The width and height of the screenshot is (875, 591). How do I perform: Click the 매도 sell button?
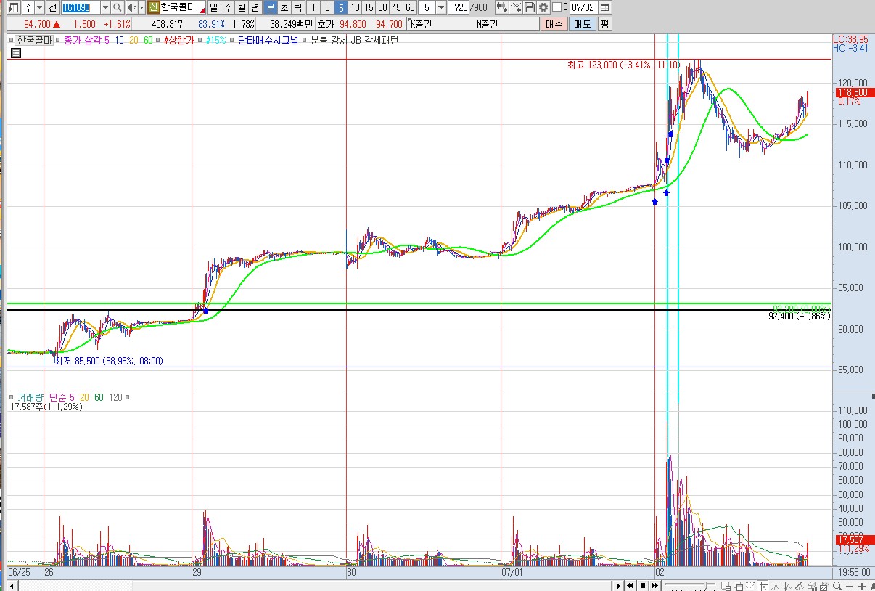tap(582, 24)
